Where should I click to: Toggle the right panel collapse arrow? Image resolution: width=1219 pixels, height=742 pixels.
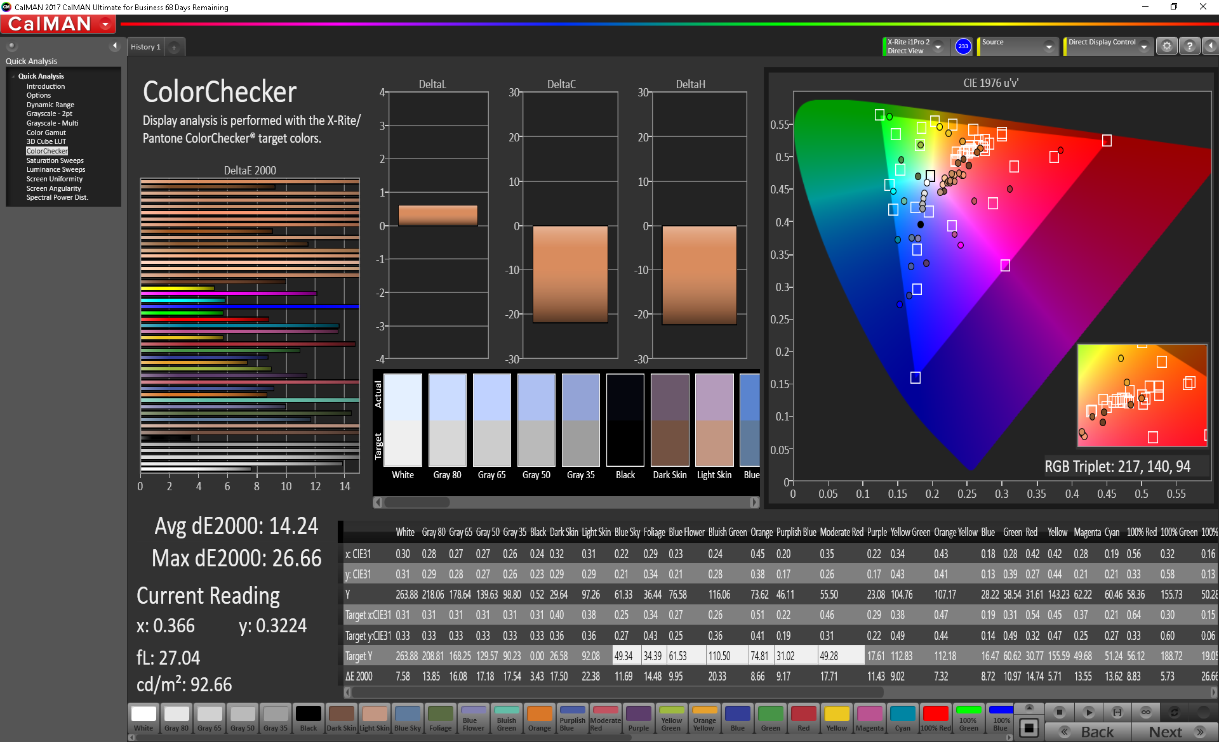[1210, 46]
